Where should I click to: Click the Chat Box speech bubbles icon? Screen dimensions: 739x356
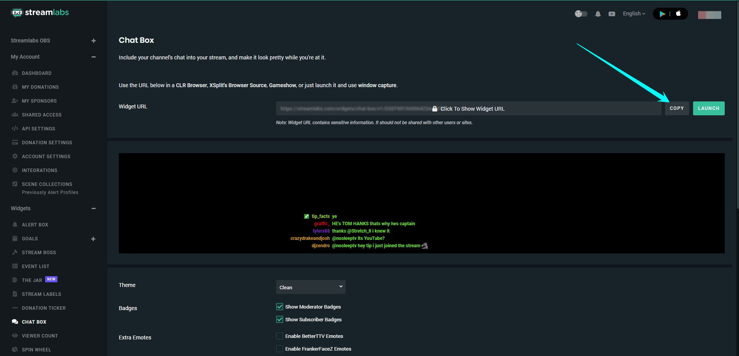point(15,322)
